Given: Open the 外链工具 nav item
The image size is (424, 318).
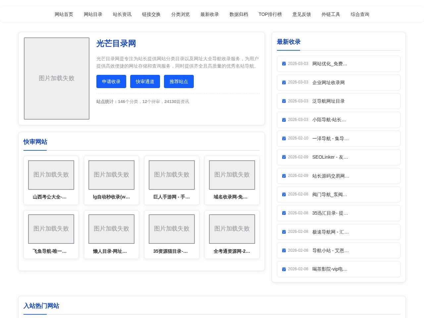Looking at the screenshot, I should pyautogui.click(x=331, y=14).
